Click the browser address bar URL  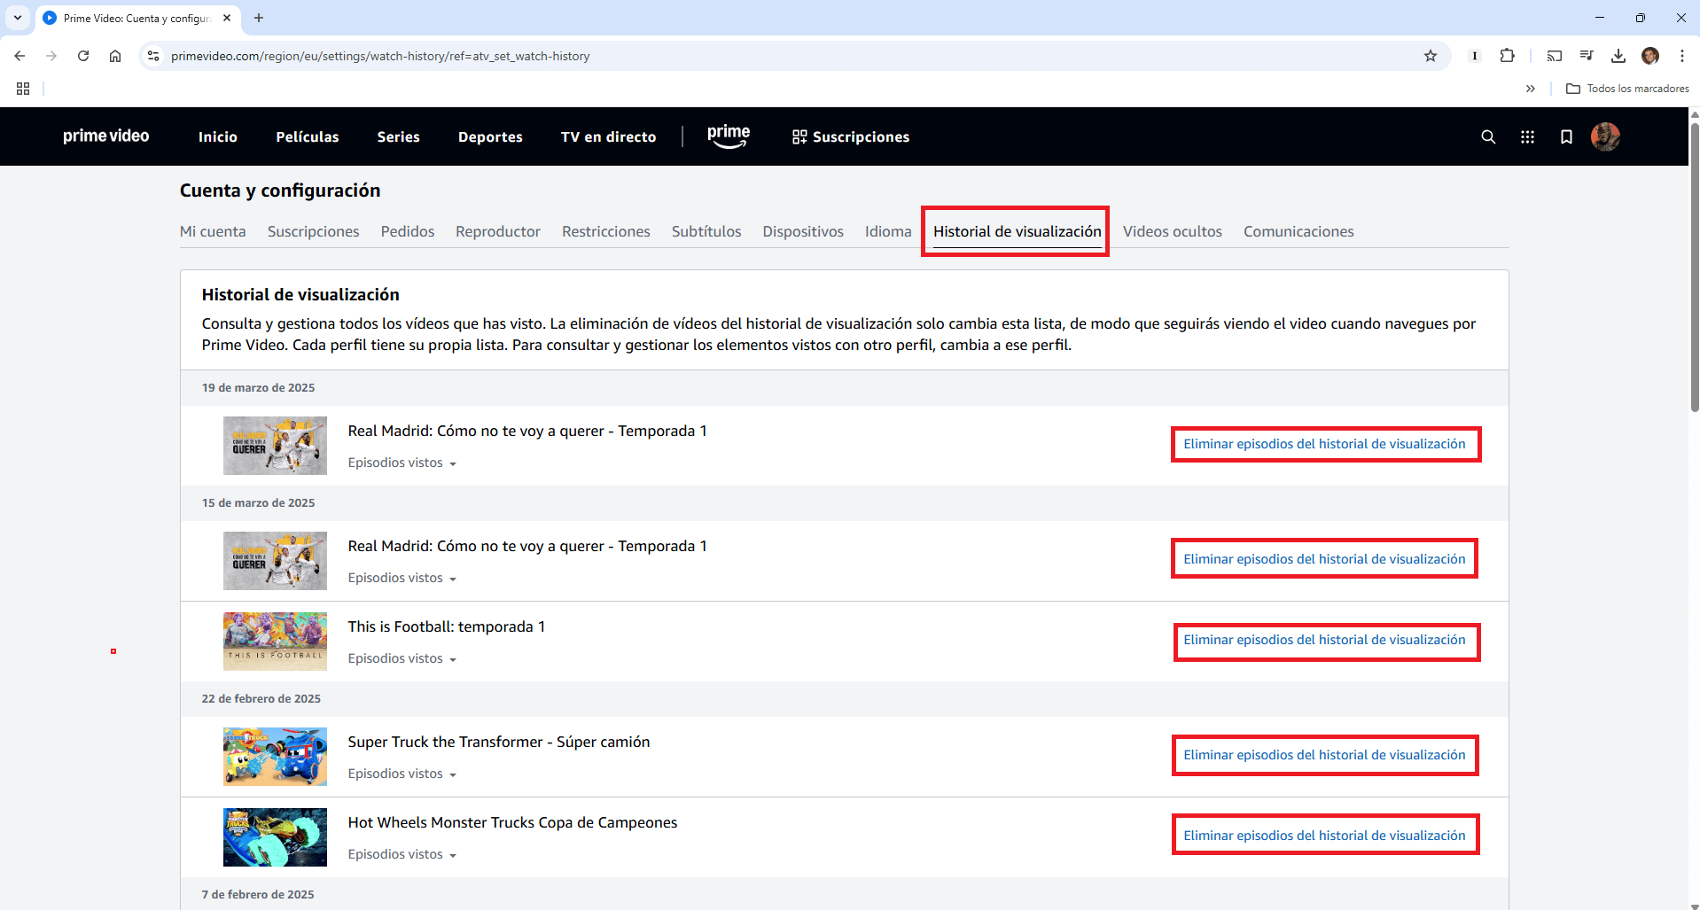(x=380, y=56)
